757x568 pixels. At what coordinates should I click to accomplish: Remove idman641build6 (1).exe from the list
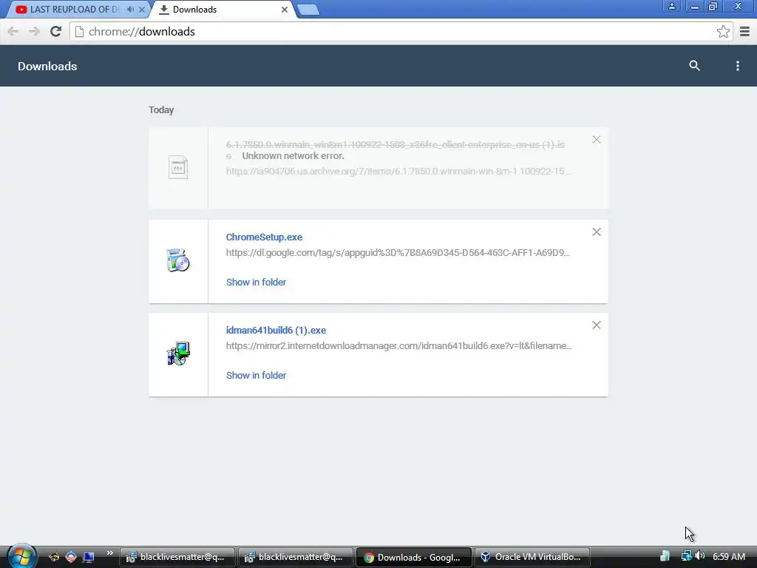pos(597,325)
